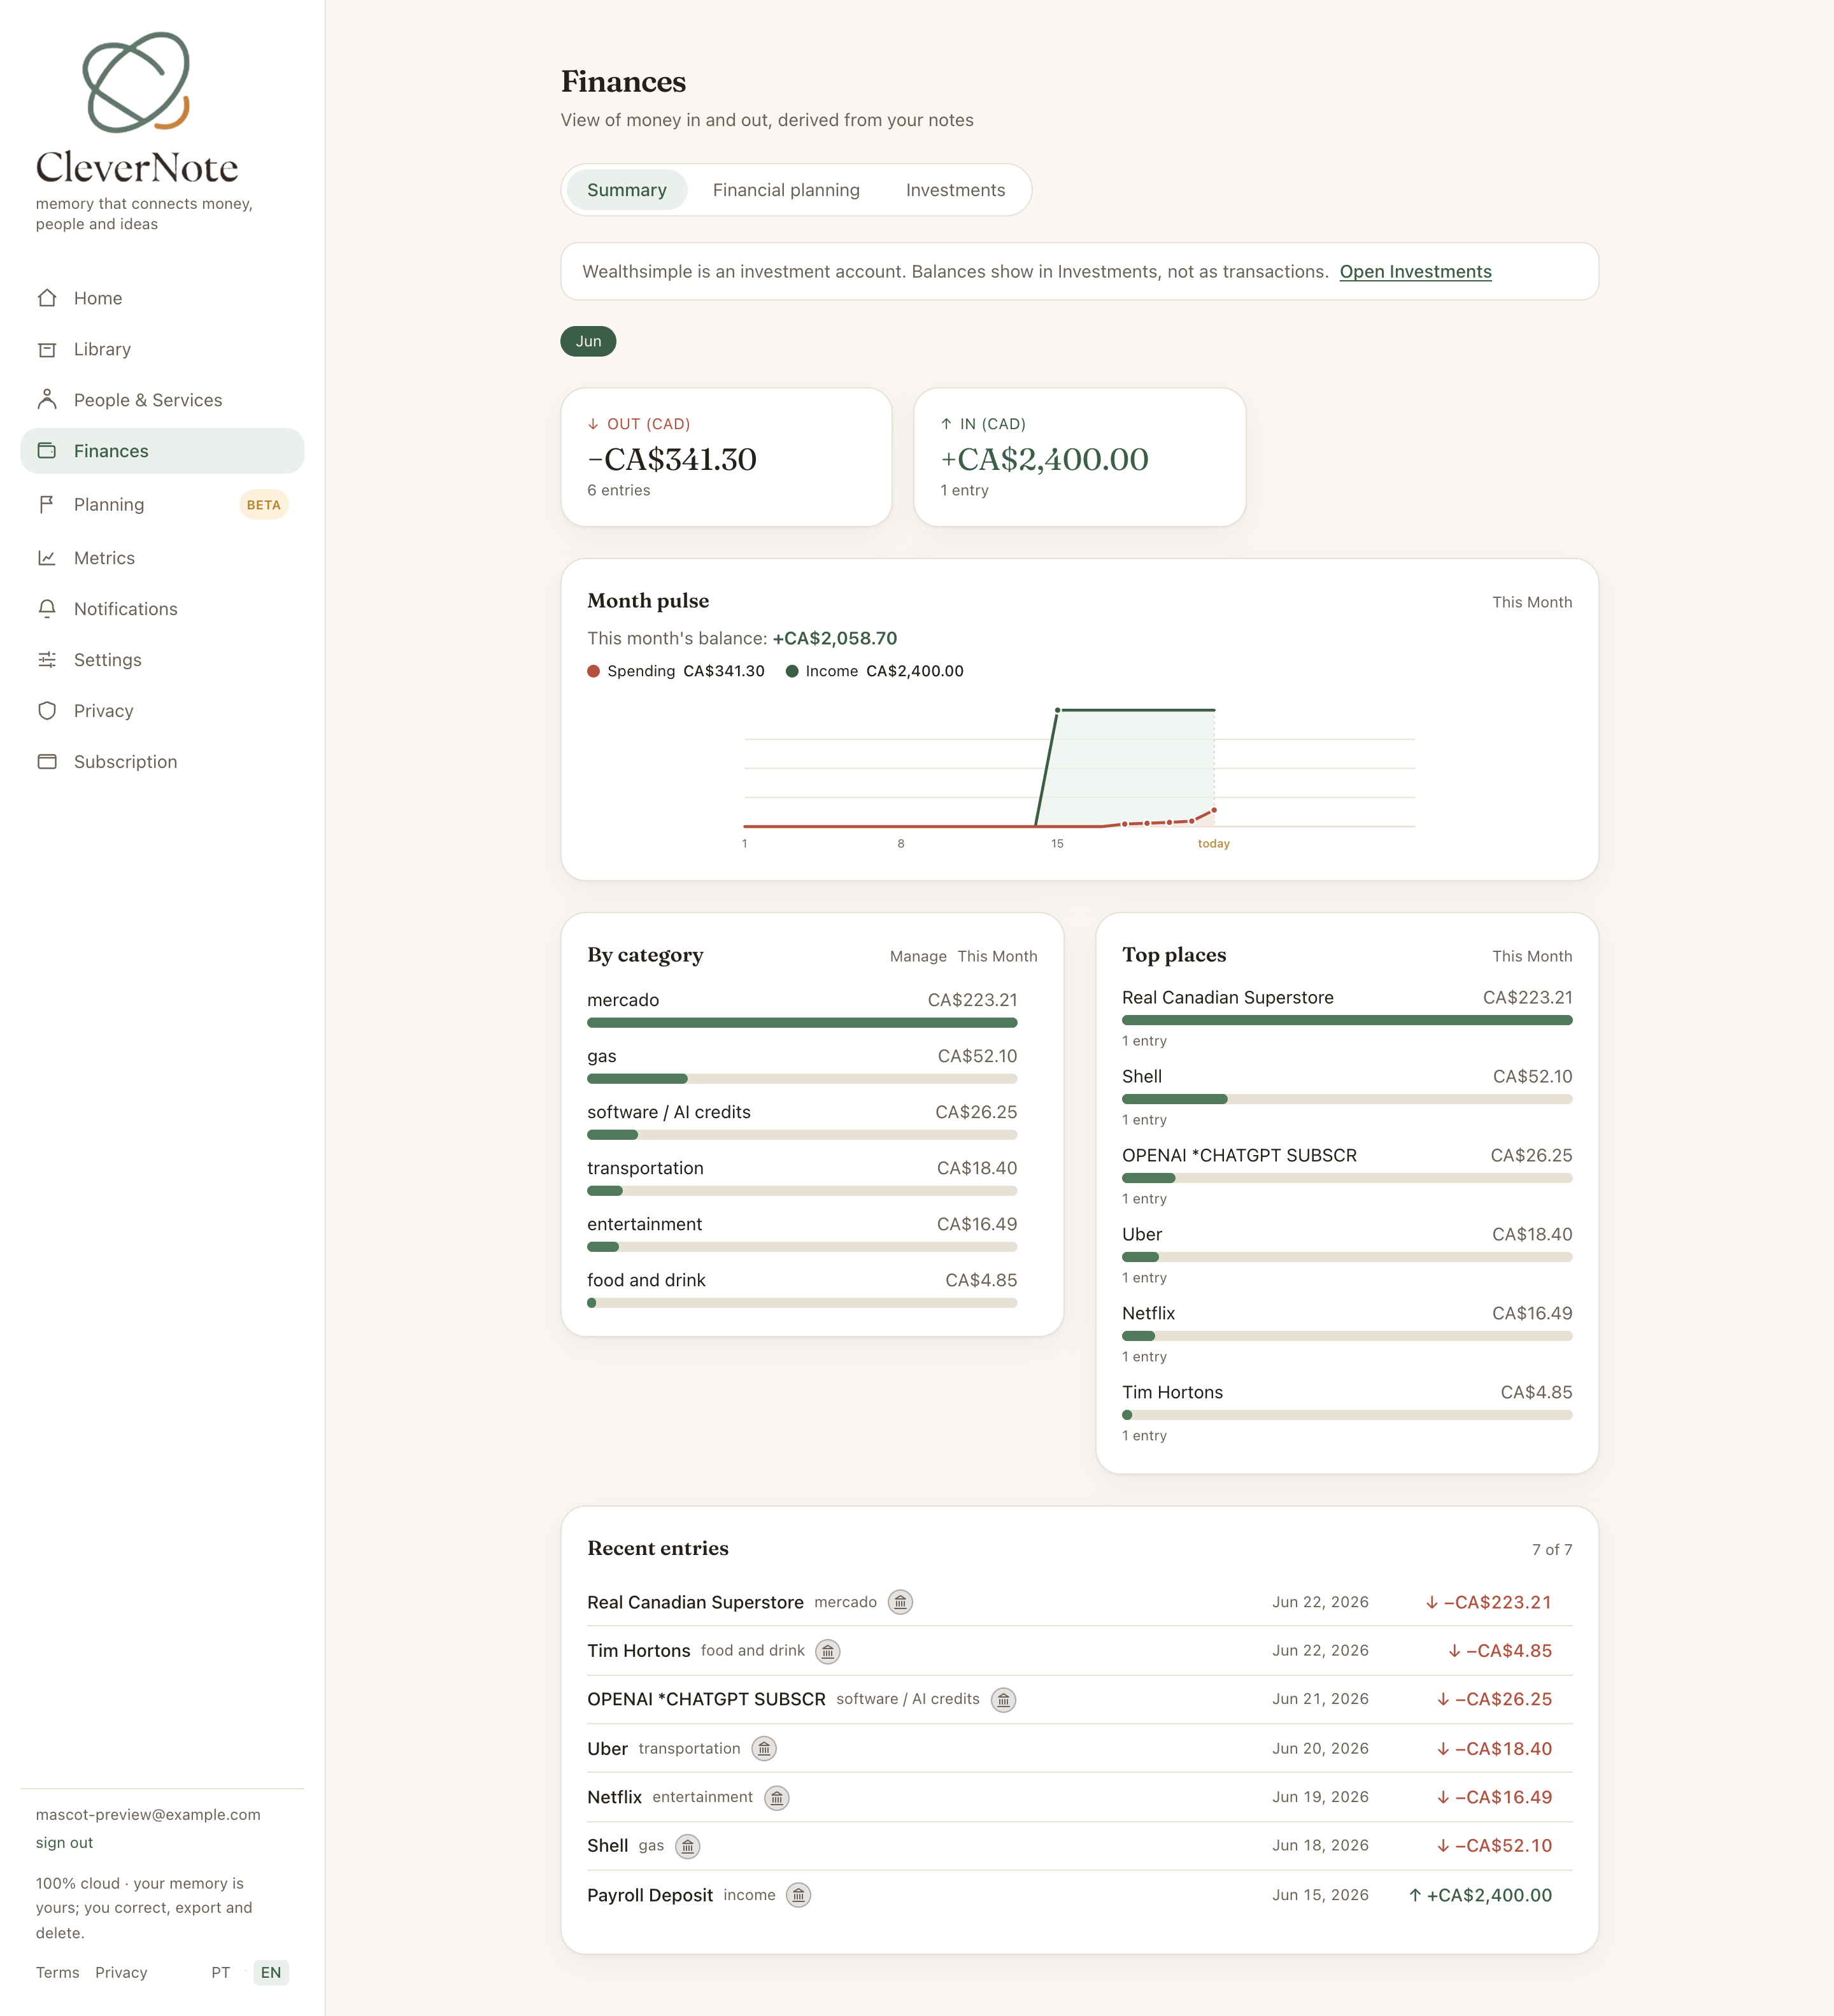The width and height of the screenshot is (1834, 2016).
Task: Click the IN (CAD) summary card
Action: pos(1080,457)
